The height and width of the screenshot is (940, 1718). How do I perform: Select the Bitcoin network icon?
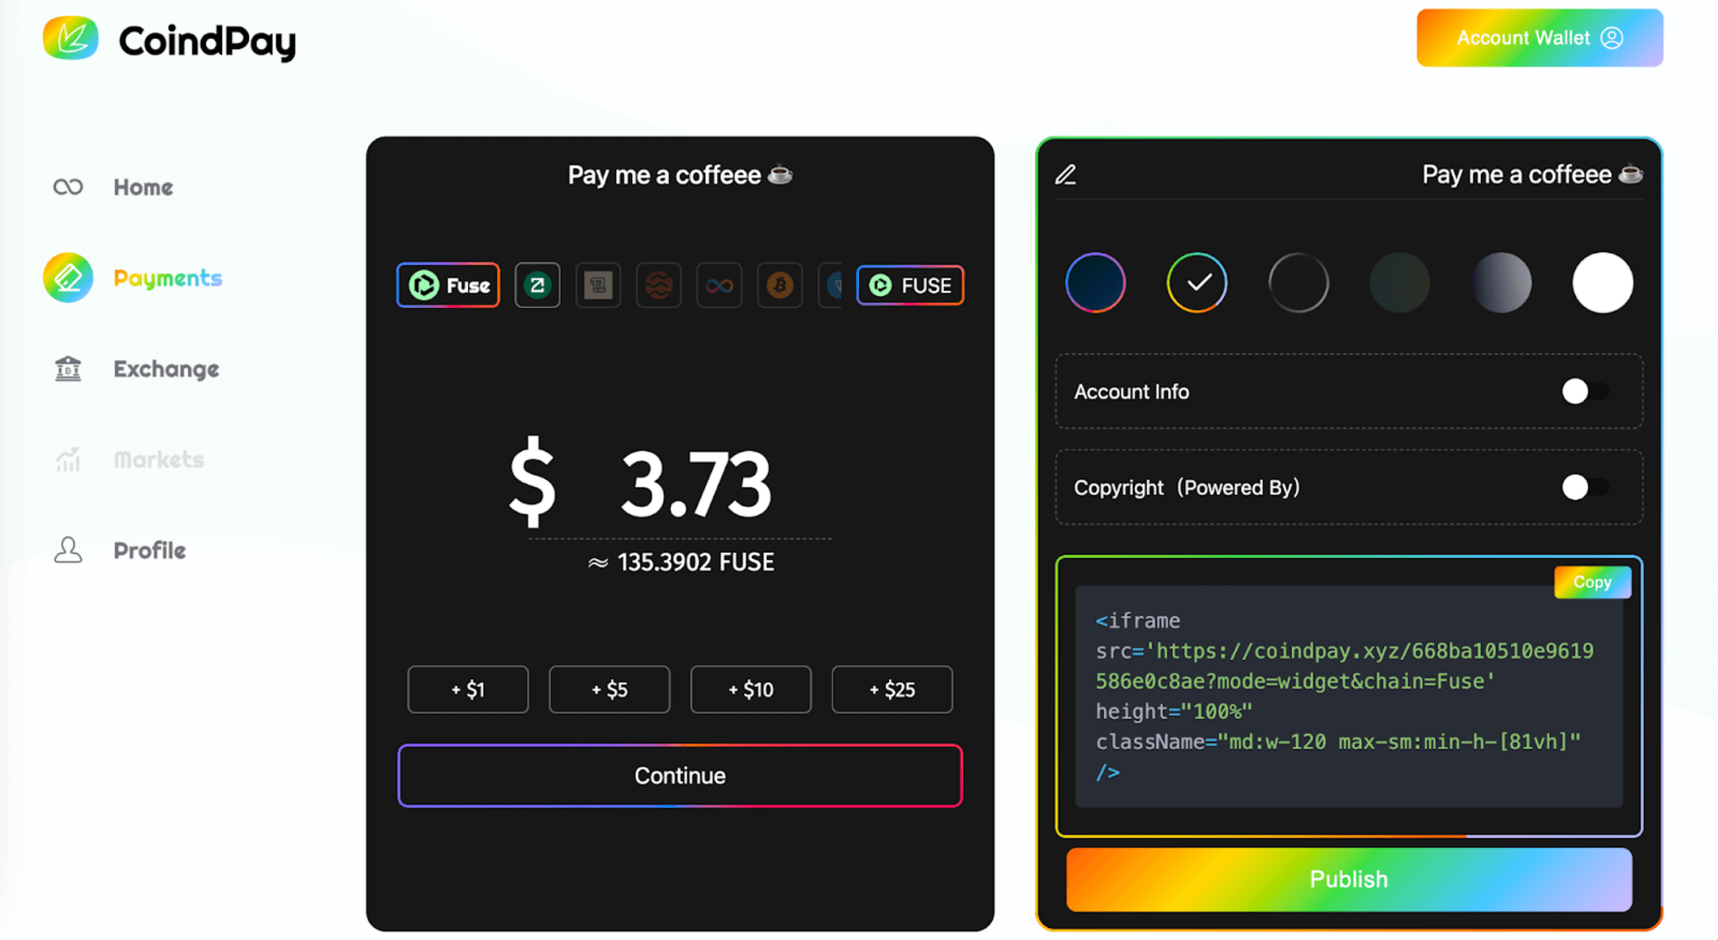pos(779,286)
